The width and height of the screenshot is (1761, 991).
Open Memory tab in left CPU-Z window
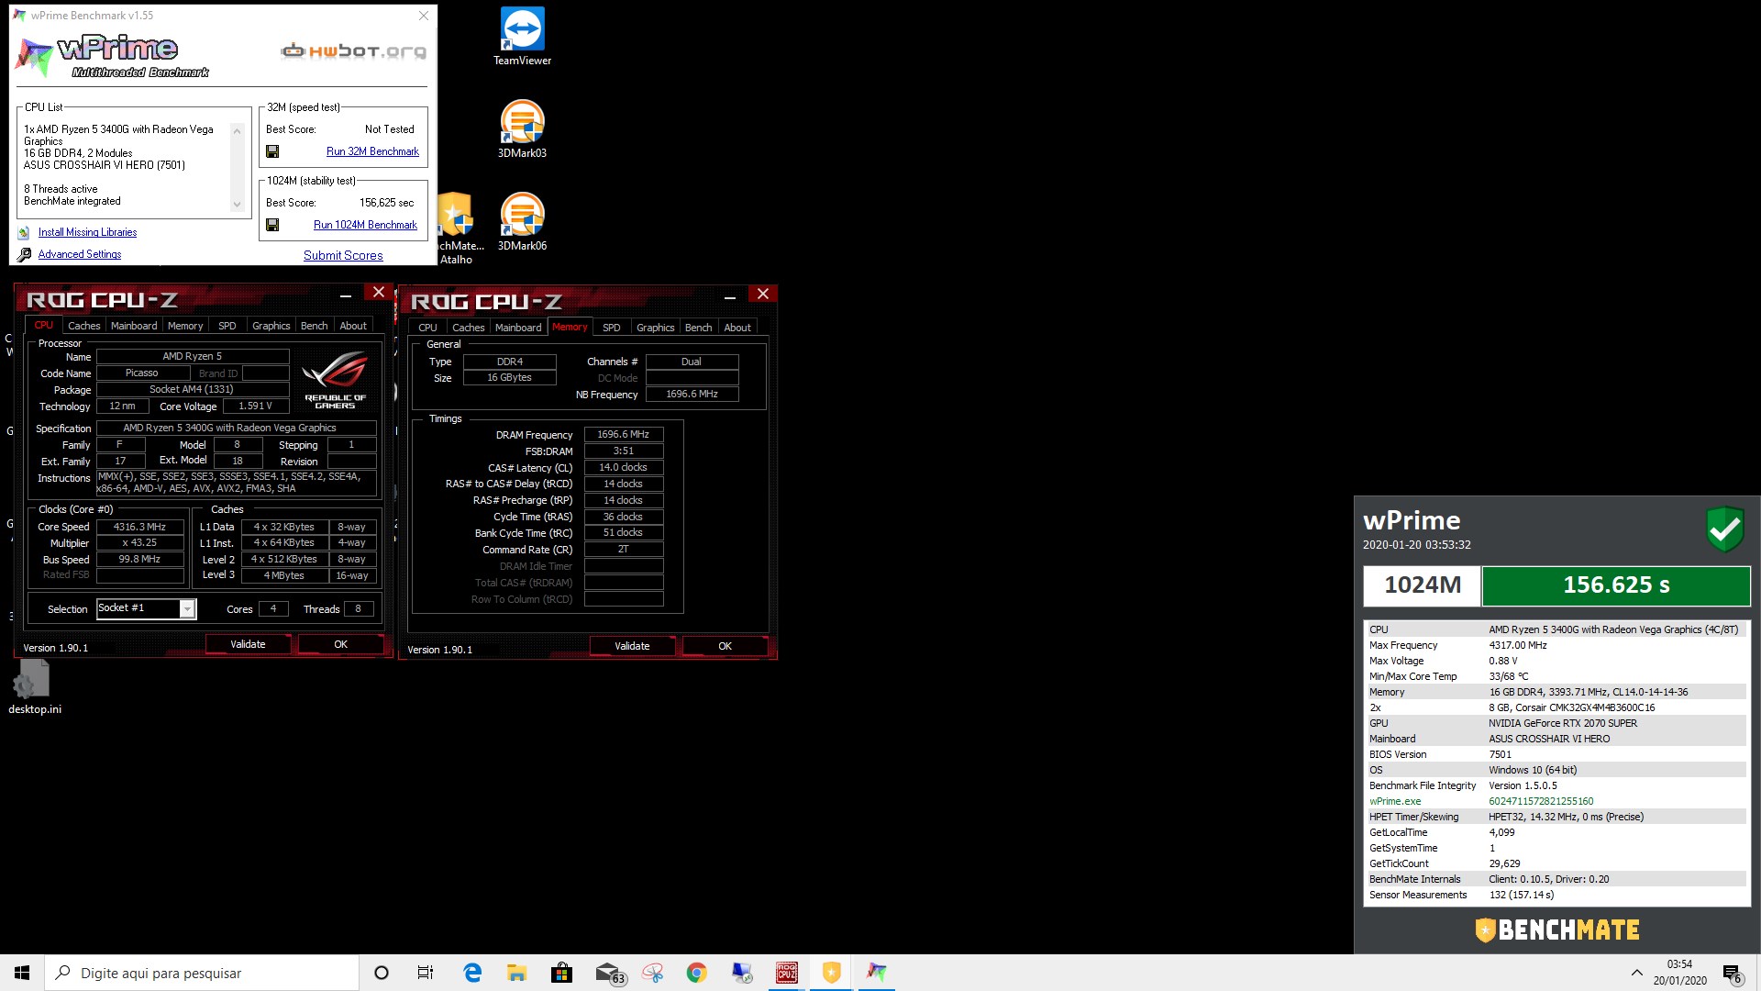pyautogui.click(x=185, y=326)
